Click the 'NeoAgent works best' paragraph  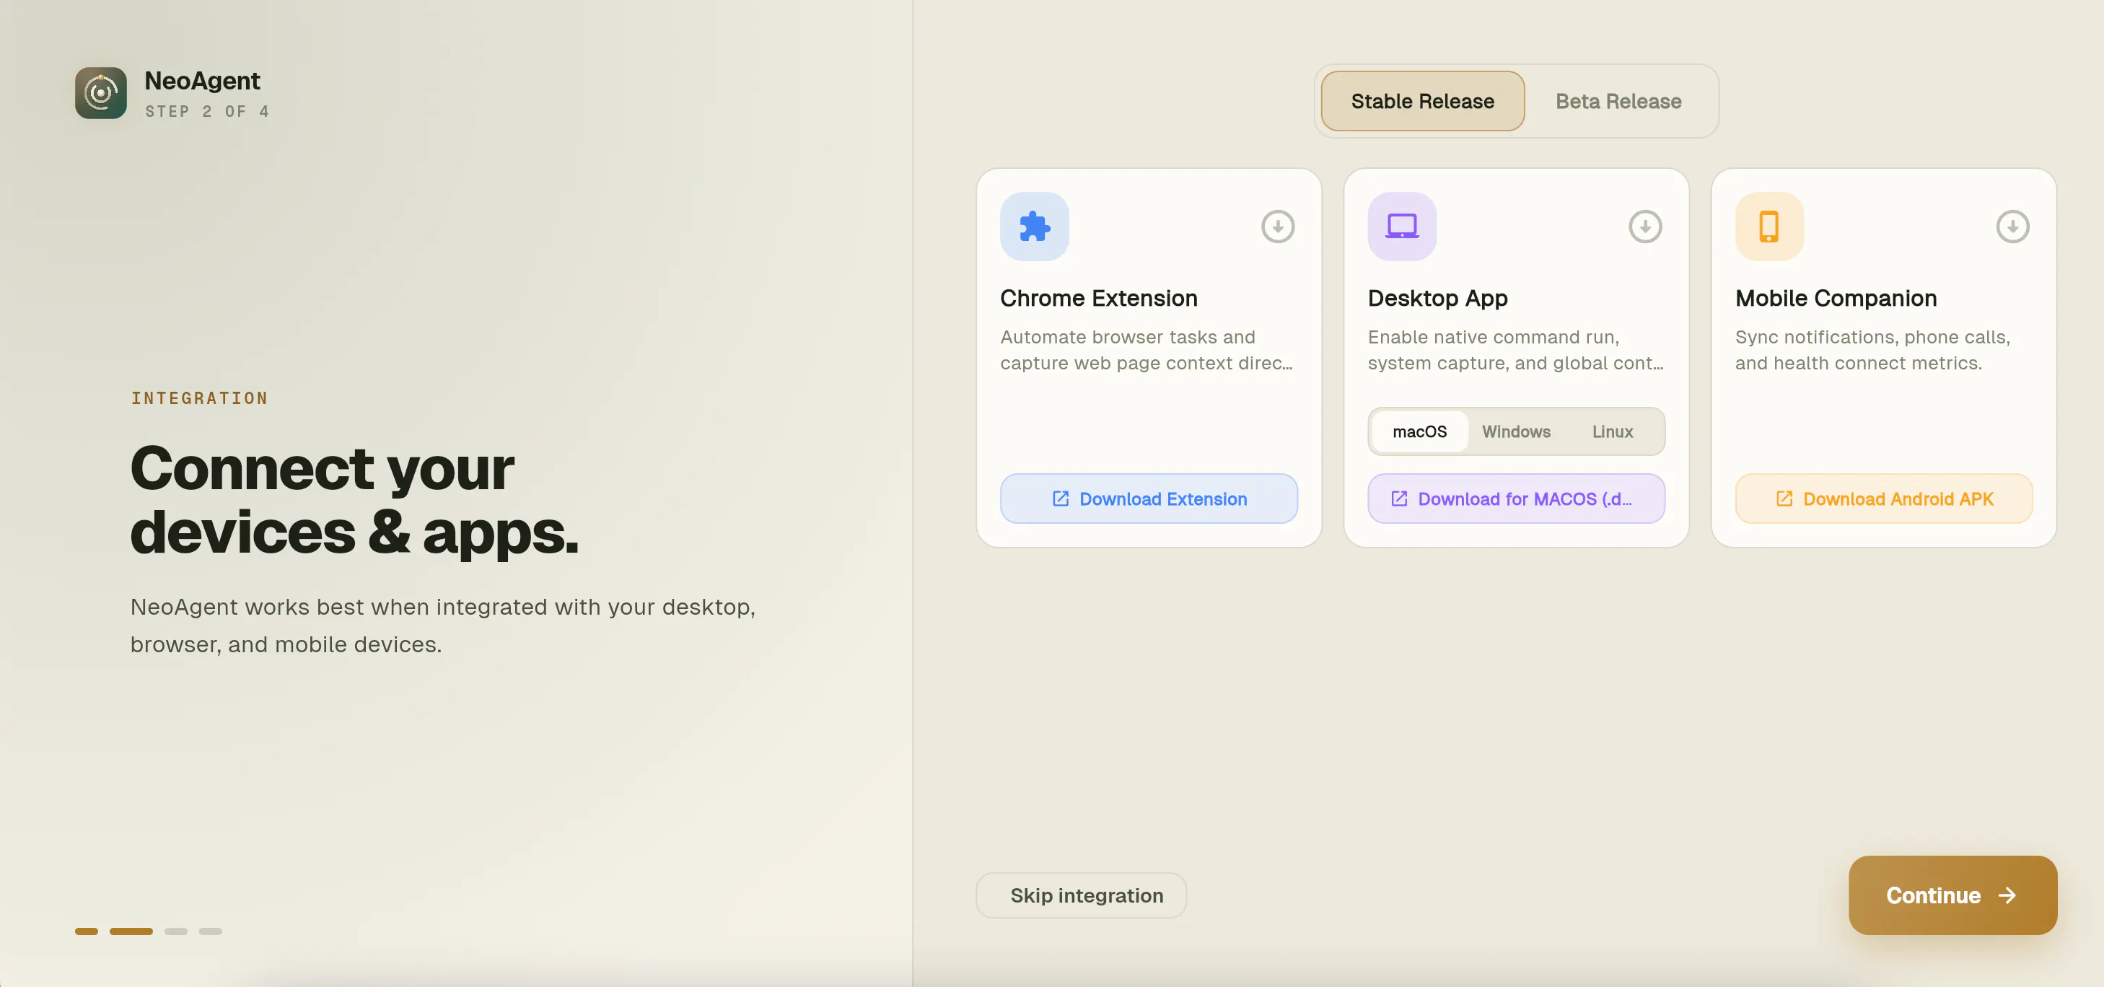point(443,625)
